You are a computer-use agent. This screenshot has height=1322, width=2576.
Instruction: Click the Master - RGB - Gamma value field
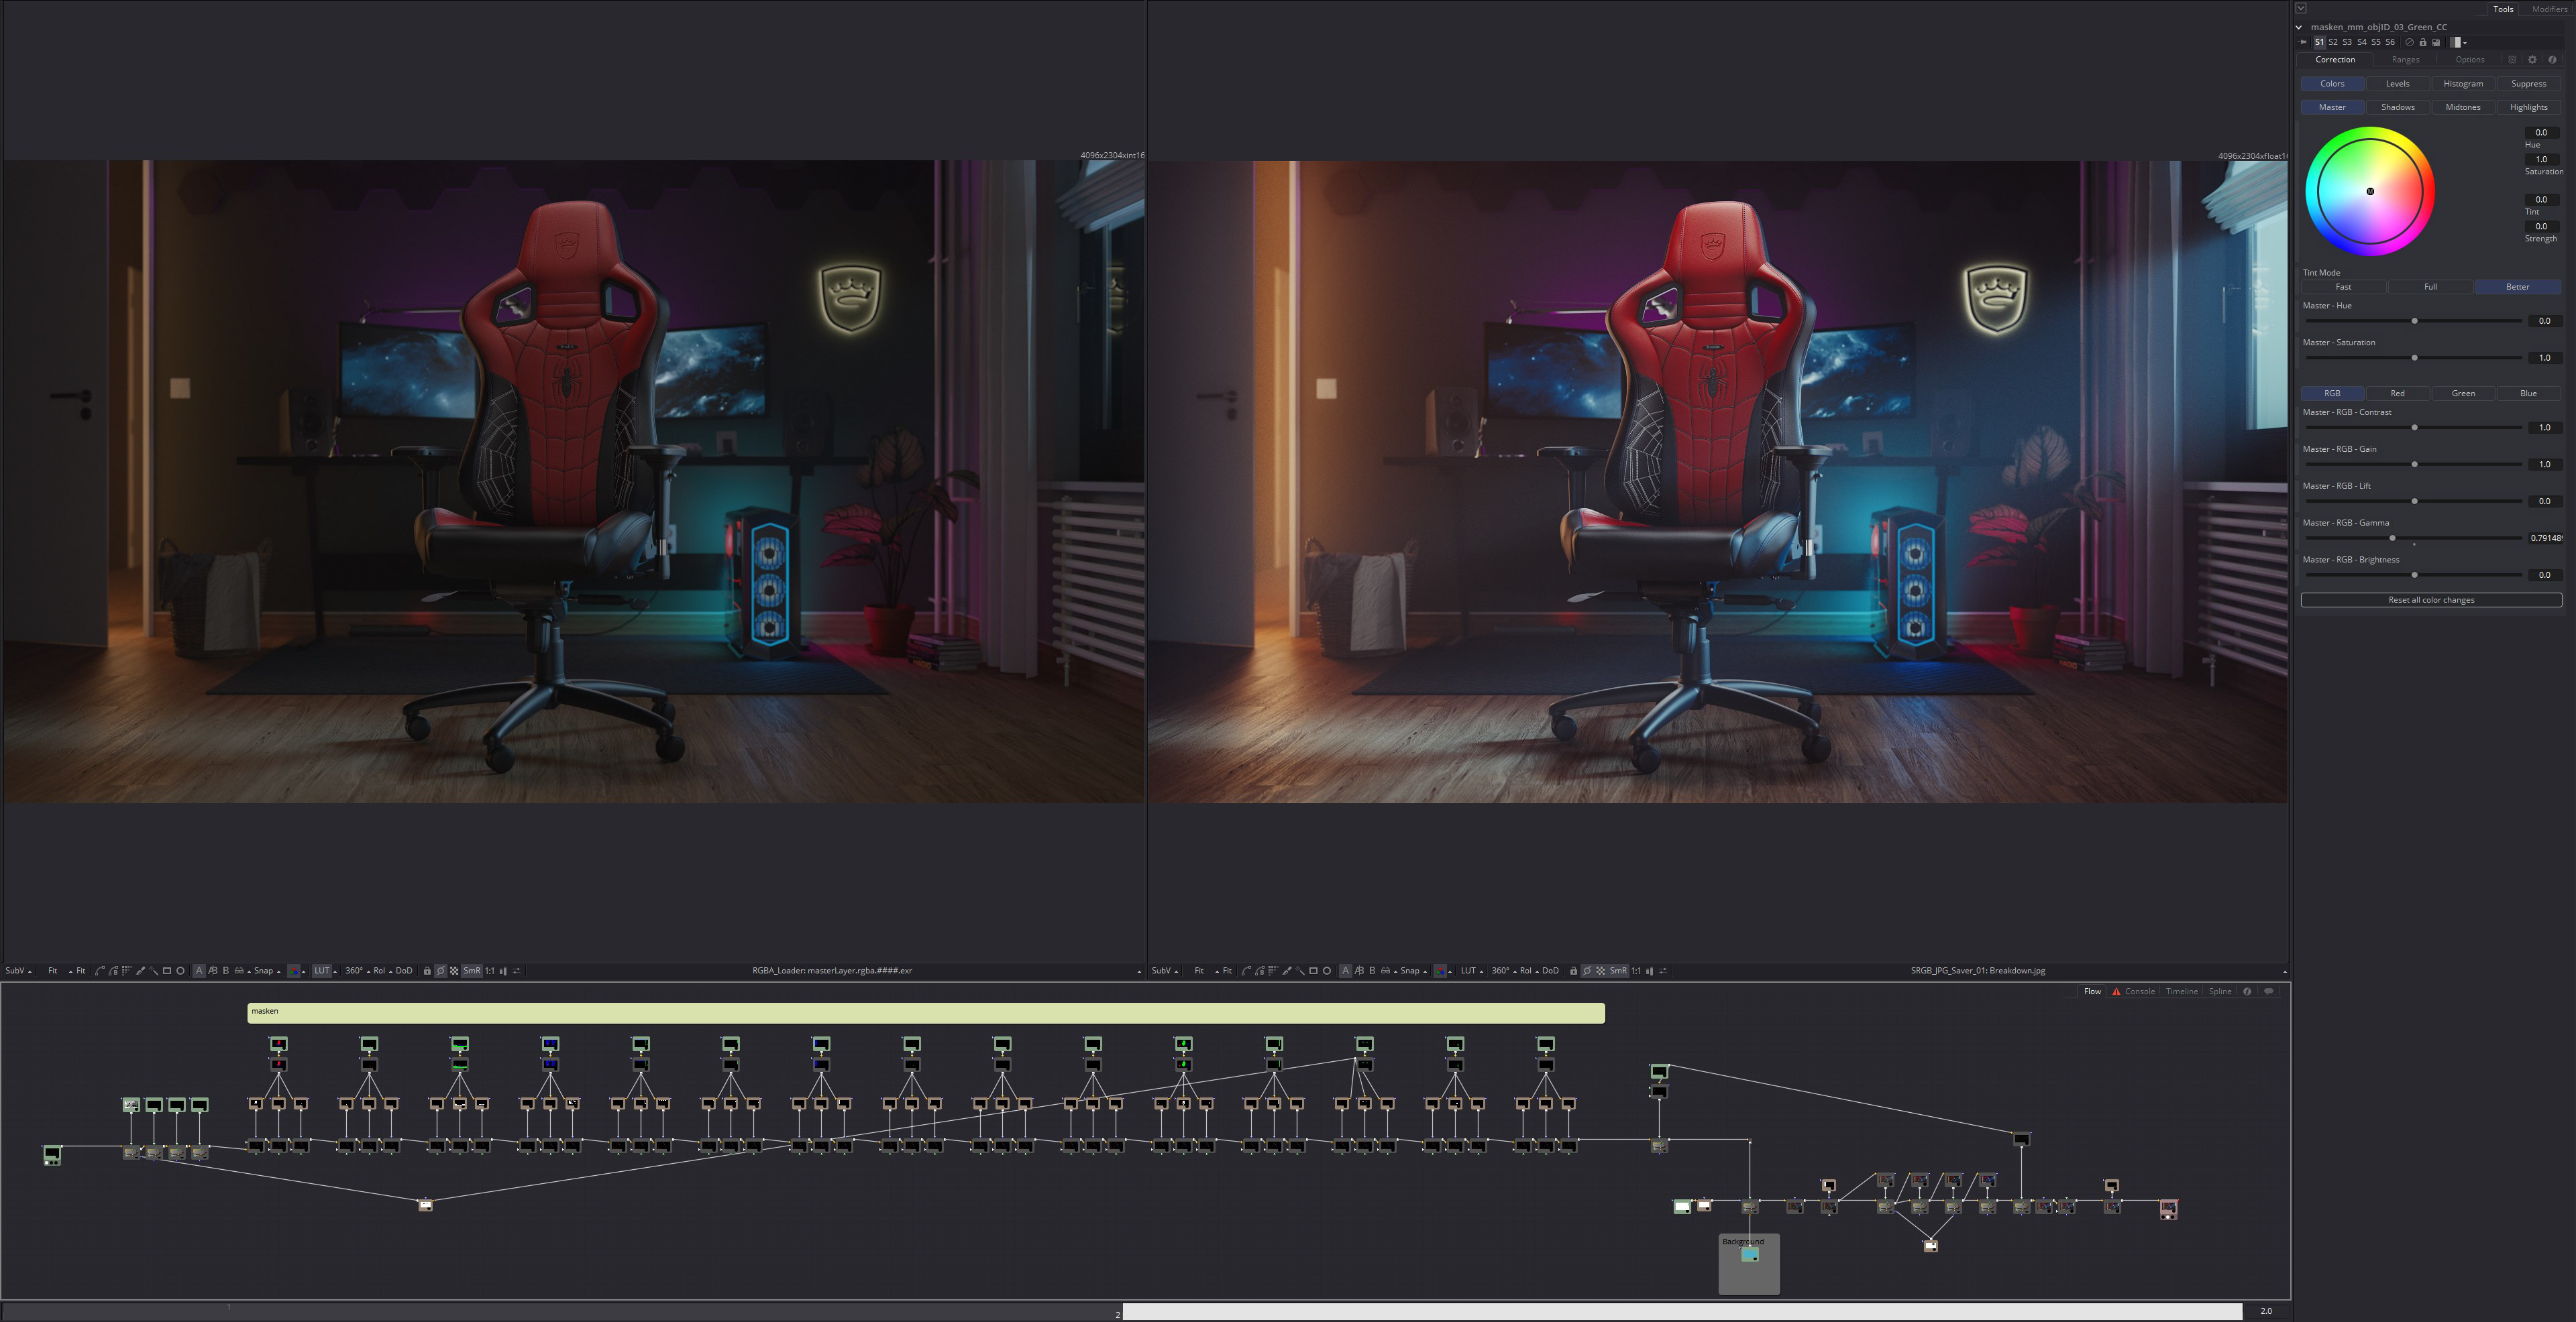tap(2545, 538)
